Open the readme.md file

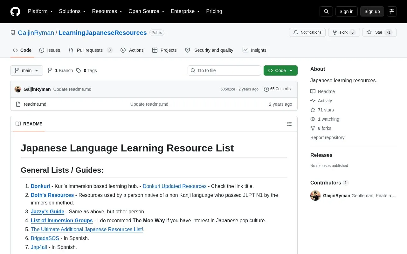point(35,104)
